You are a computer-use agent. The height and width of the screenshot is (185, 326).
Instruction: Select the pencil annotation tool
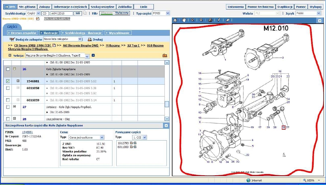point(219,20)
